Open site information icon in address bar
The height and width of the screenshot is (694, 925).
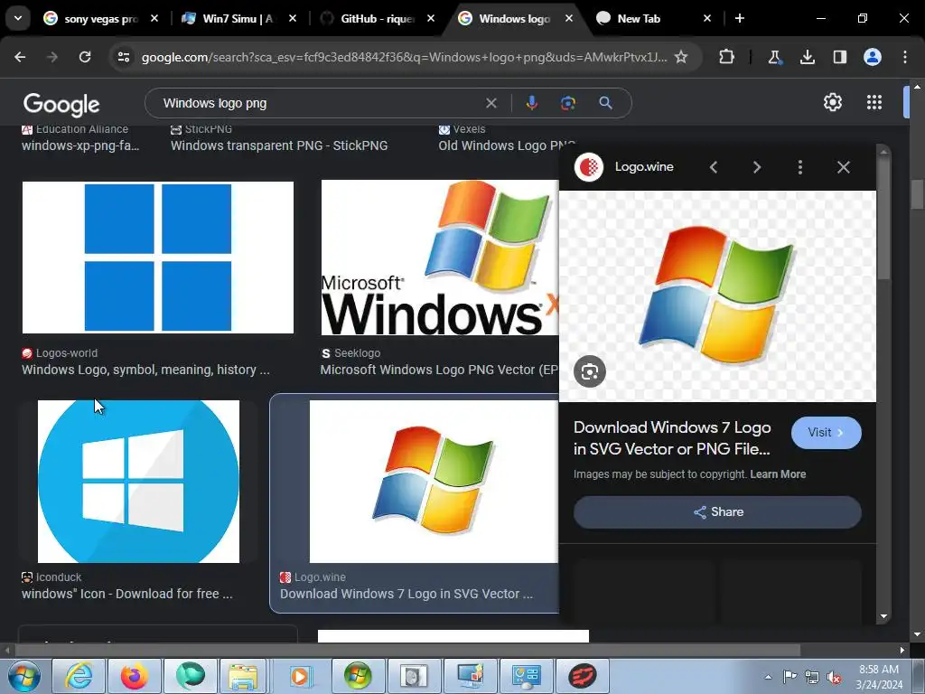[x=123, y=57]
